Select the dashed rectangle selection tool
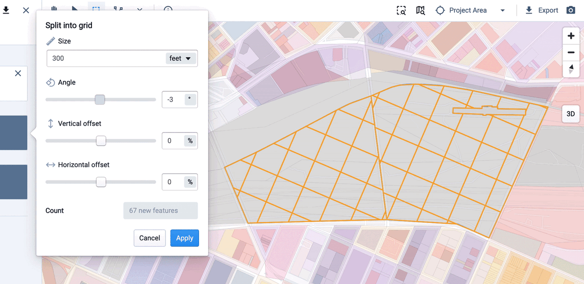 click(96, 8)
